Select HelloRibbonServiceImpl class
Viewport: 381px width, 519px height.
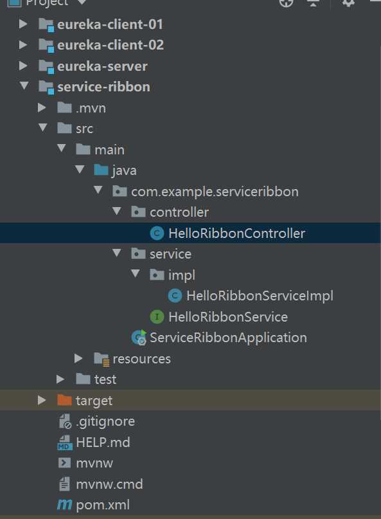tap(260, 296)
